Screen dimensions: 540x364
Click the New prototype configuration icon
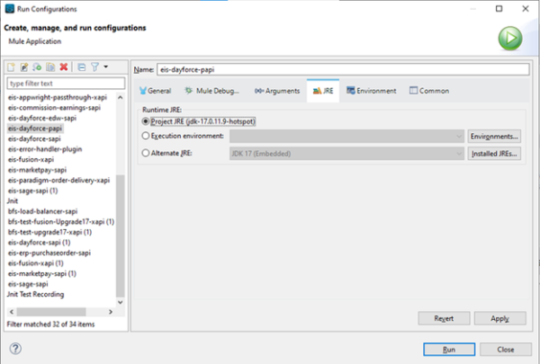point(24,67)
